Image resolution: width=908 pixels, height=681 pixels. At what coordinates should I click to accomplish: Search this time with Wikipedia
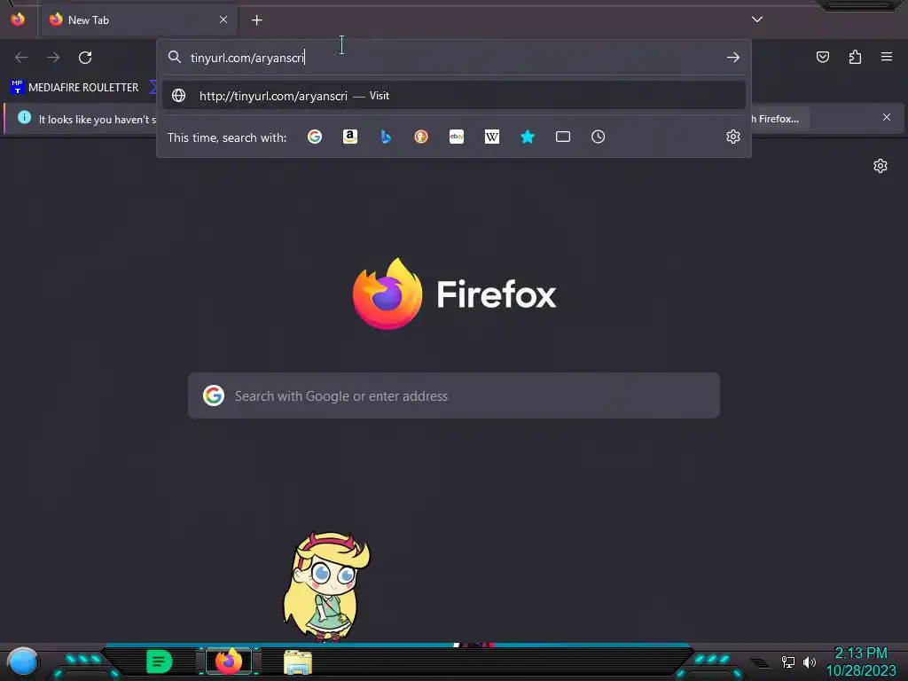click(491, 137)
